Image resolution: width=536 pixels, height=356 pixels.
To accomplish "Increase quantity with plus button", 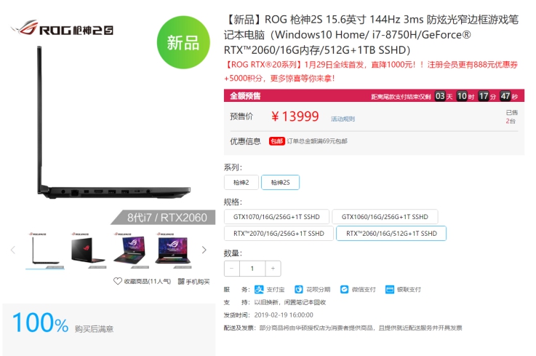I will (273, 269).
